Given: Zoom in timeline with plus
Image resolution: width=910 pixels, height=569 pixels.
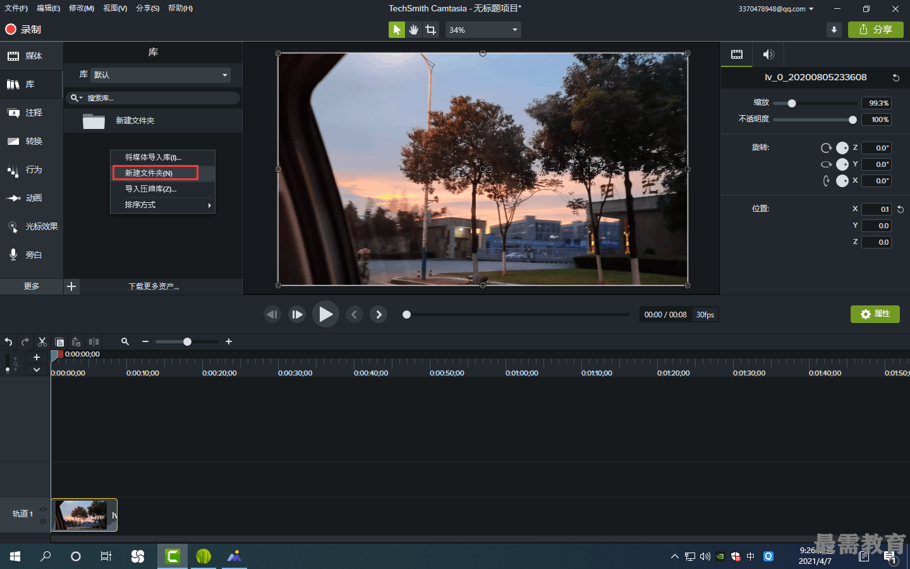Looking at the screenshot, I should [x=229, y=342].
